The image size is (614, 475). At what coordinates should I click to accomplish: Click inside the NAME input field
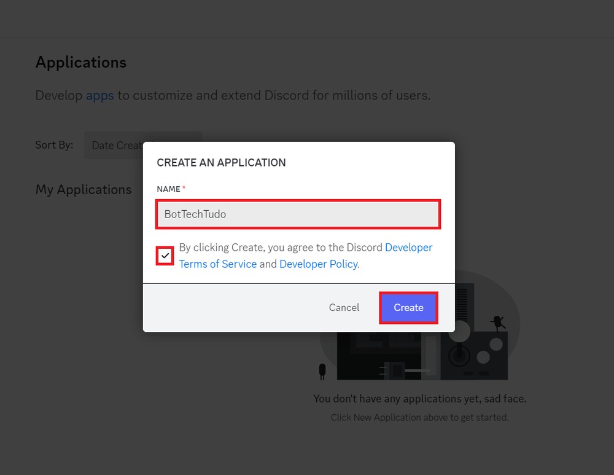coord(298,214)
